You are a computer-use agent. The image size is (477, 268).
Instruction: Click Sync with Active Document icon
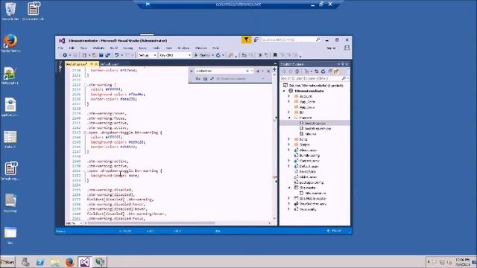coord(317,71)
